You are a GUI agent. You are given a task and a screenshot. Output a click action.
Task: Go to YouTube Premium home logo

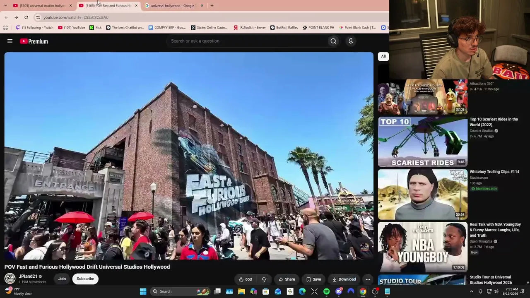[x=34, y=41]
